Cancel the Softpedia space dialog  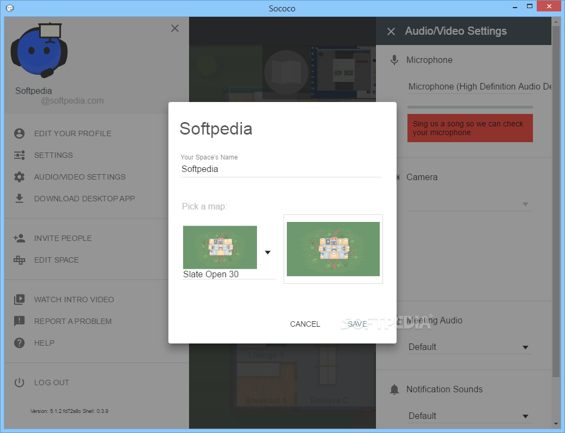pos(305,324)
